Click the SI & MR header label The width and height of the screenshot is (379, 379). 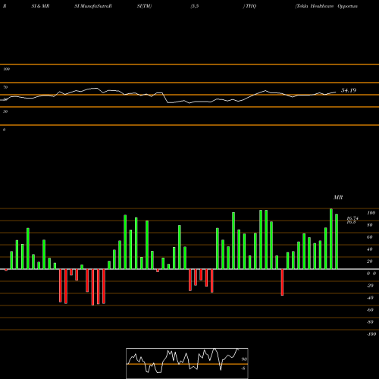point(40,6)
